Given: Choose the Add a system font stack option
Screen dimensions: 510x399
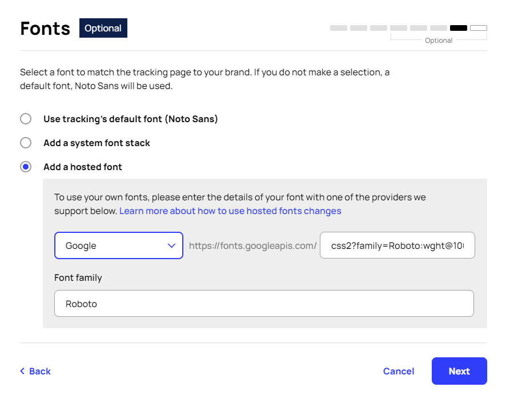Looking at the screenshot, I should click(x=26, y=143).
